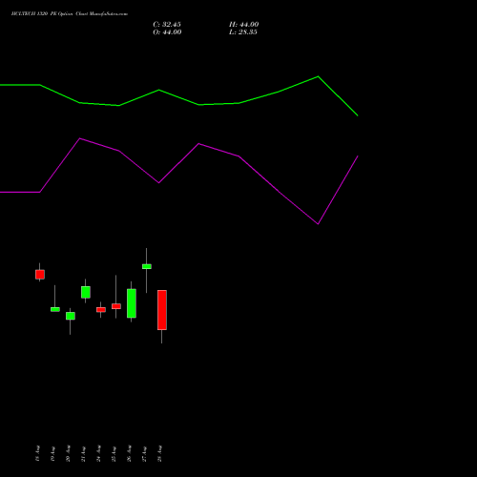Click the low price value L: 28.35

[243, 32]
